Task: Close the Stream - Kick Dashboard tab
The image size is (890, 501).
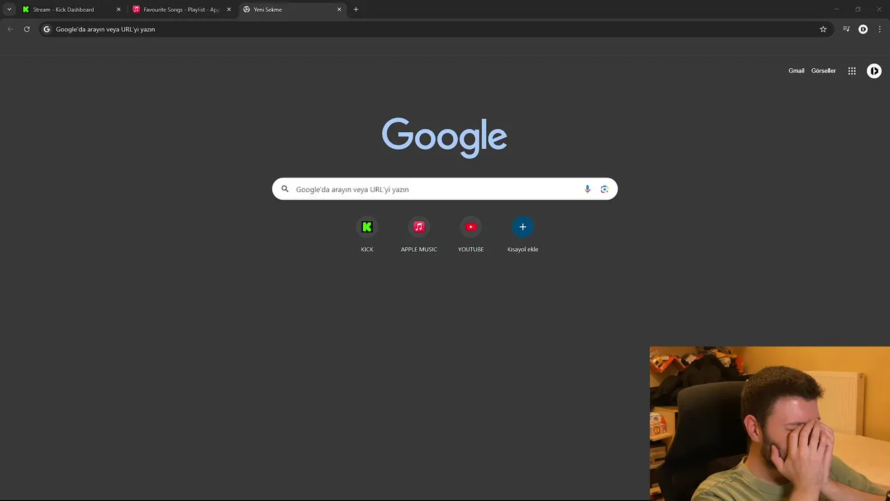Action: pos(118,10)
